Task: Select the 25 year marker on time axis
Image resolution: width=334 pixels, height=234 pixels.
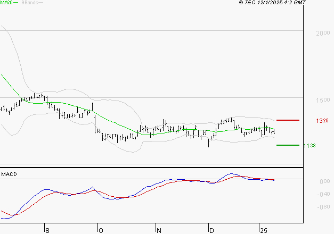Action: click(x=263, y=230)
